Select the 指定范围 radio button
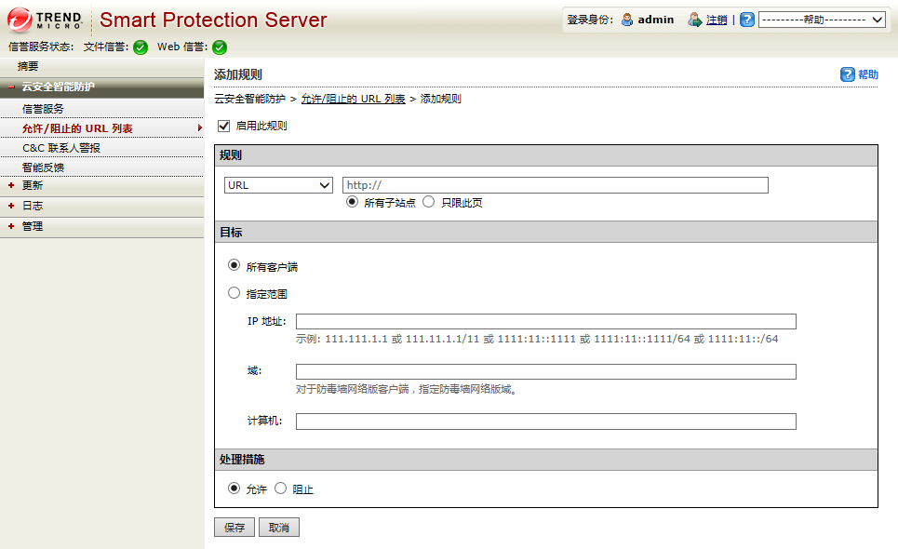Image resolution: width=898 pixels, height=549 pixels. click(235, 293)
